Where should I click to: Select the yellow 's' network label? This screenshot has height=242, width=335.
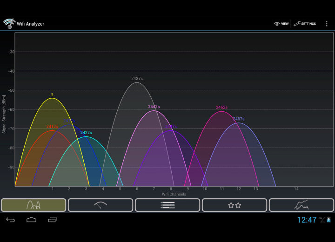tap(52, 94)
